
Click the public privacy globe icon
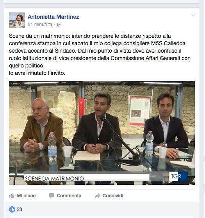[x=59, y=25]
